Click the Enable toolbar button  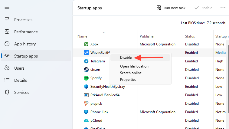click(203, 8)
